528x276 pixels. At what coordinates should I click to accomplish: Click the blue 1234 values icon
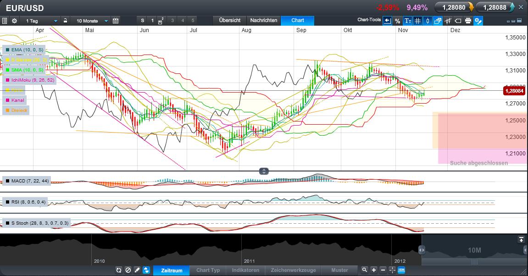(401, 270)
